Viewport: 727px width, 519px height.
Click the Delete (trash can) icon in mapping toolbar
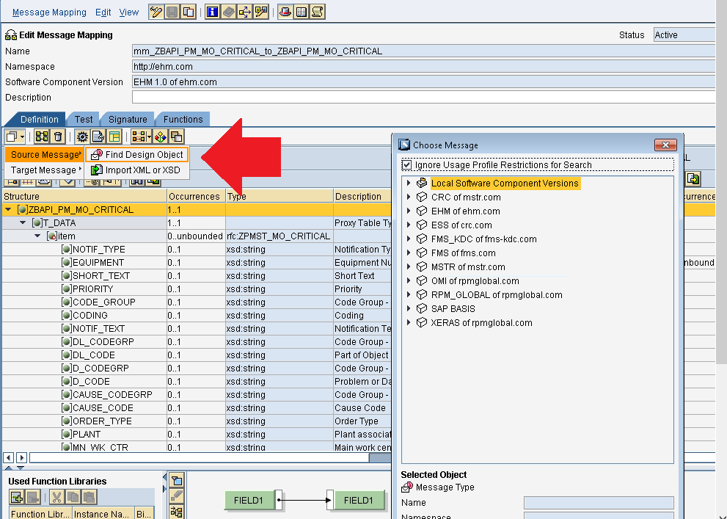56,137
